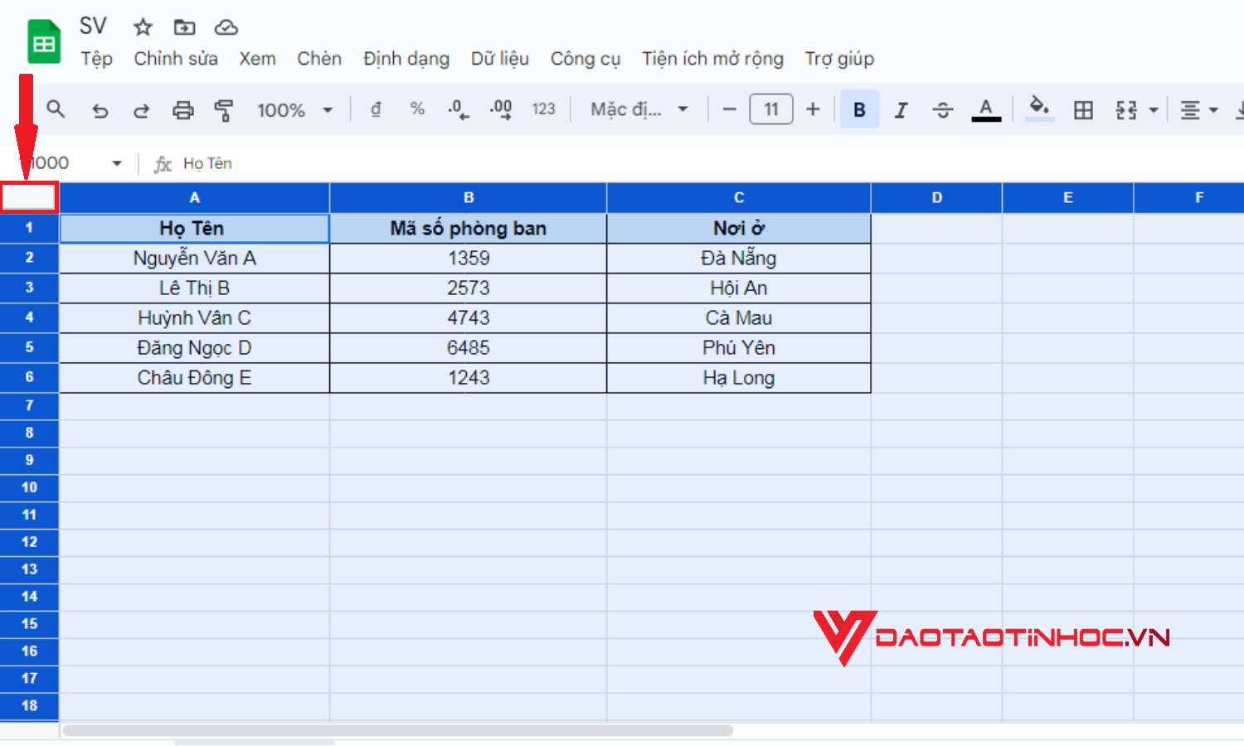Image resolution: width=1244 pixels, height=746 pixels.
Task: Click the select-all corner button
Action: click(29, 196)
